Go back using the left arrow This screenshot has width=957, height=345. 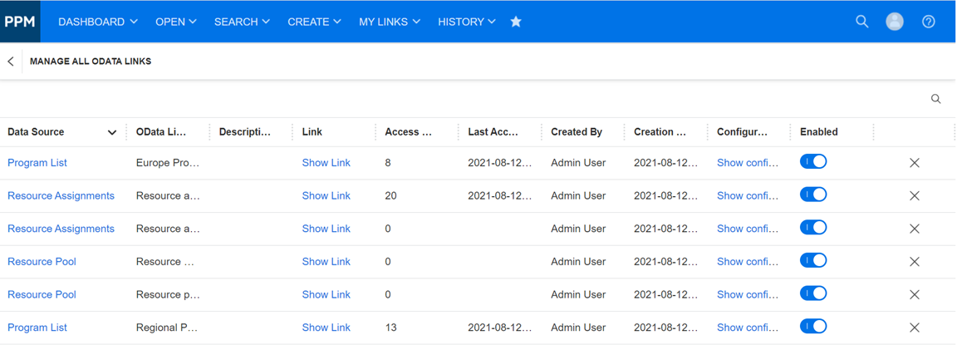pyautogui.click(x=11, y=62)
